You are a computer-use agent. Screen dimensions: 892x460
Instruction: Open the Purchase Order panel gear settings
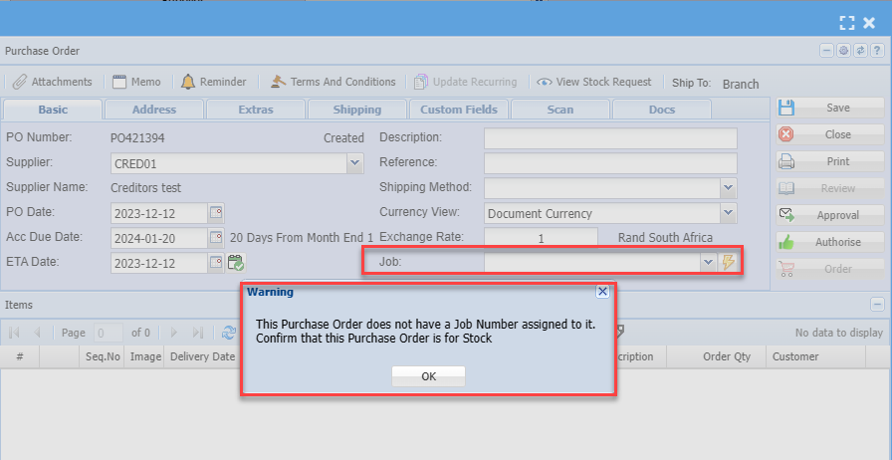click(843, 51)
